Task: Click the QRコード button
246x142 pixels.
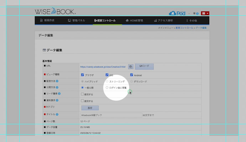Action: point(144,66)
